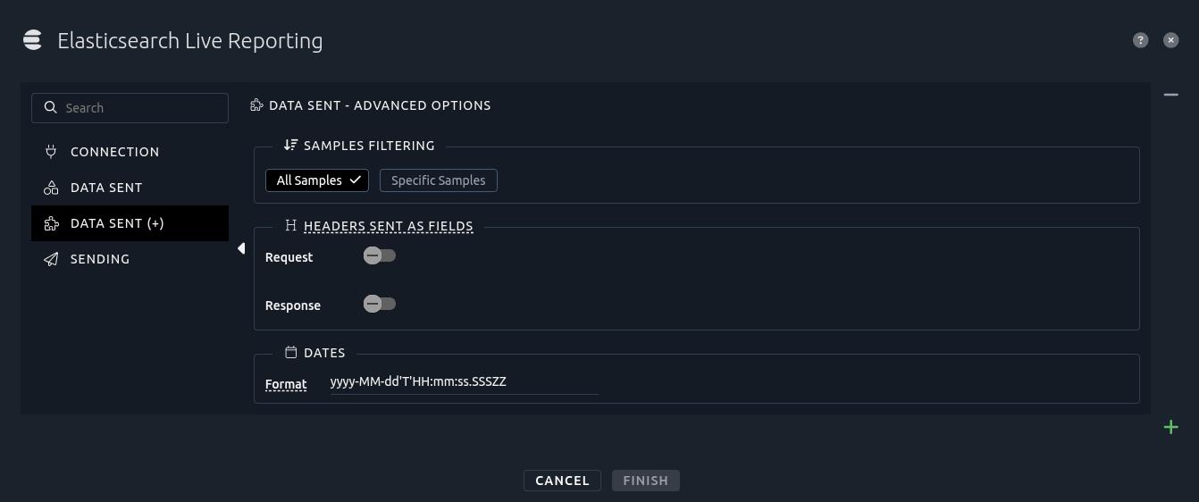The height and width of the screenshot is (502, 1199).
Task: Toggle the Response headers switch
Action: [380, 304]
